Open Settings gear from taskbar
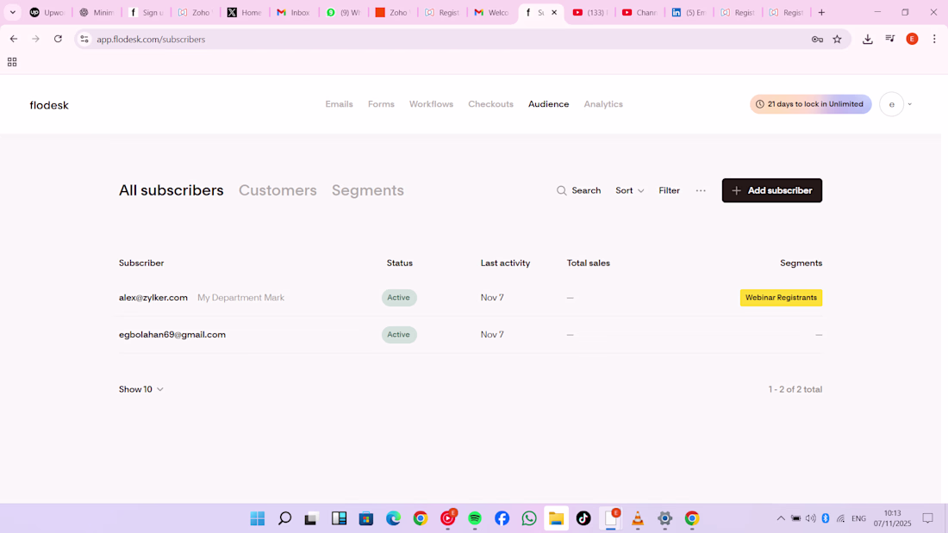The height and width of the screenshot is (533, 948). coord(664,518)
